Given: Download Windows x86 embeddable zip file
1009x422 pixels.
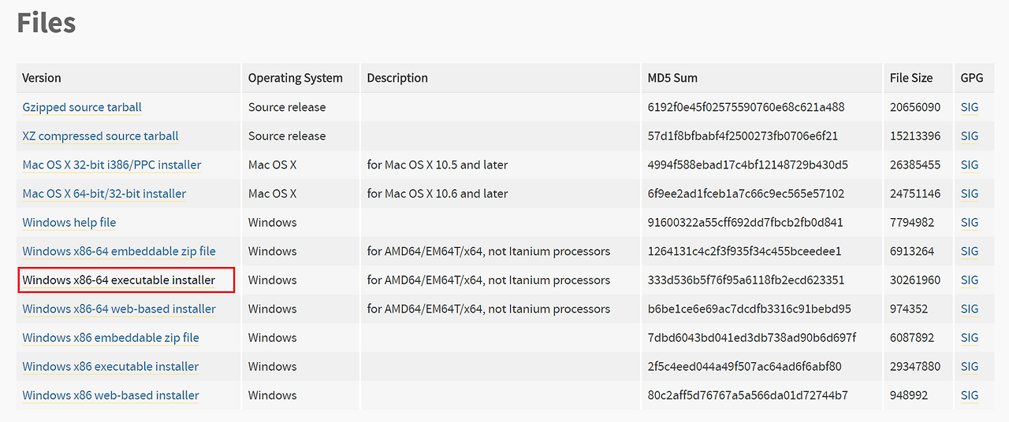Looking at the screenshot, I should tap(110, 338).
